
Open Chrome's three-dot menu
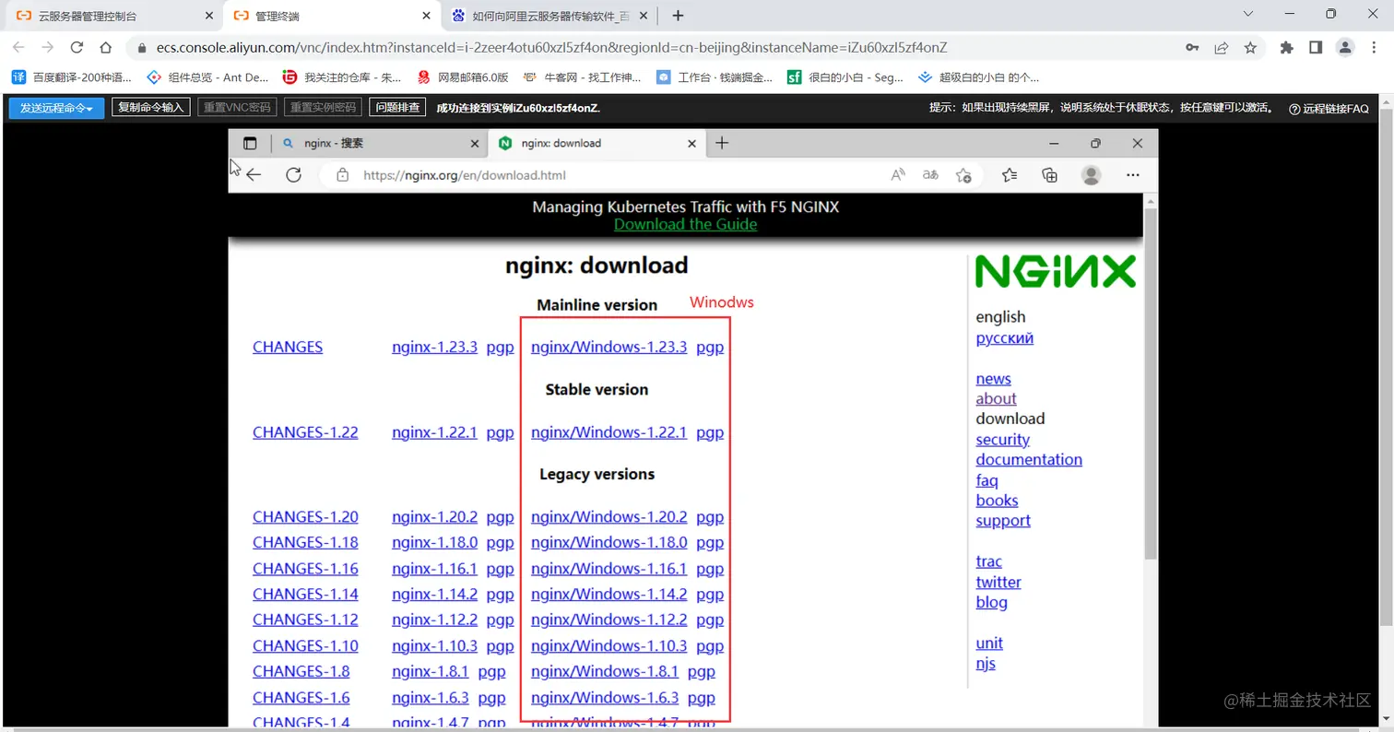point(1375,48)
